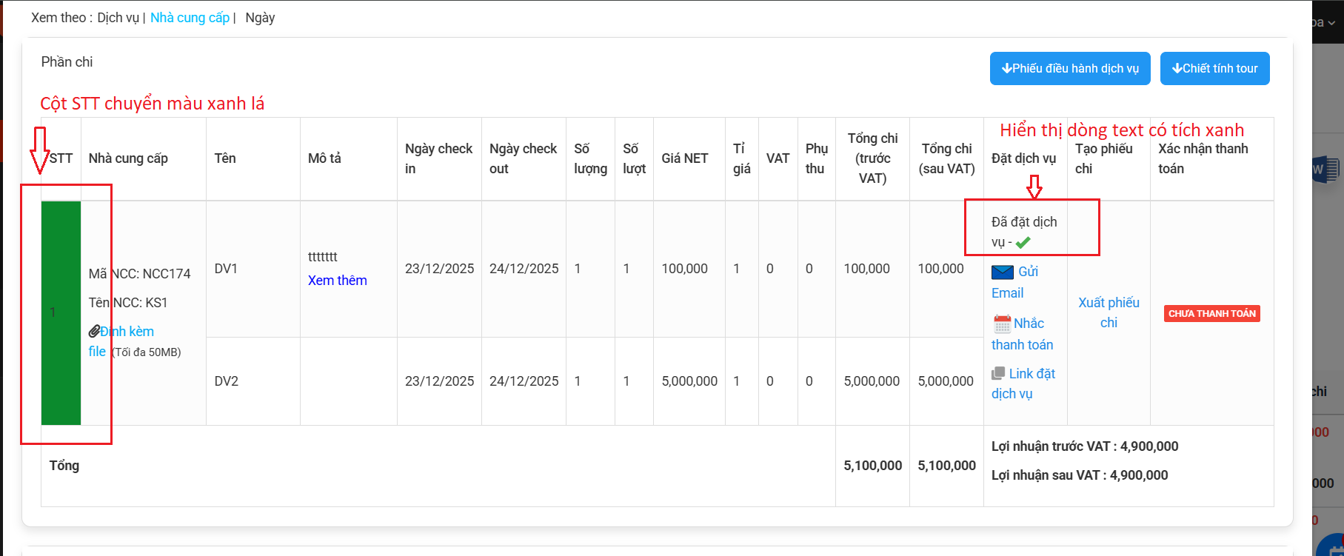Switch view to Ngày

click(260, 18)
